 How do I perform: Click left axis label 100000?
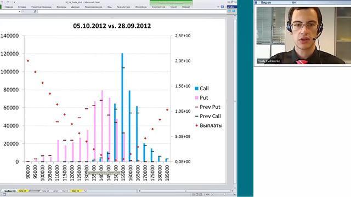pyautogui.click(x=9, y=72)
